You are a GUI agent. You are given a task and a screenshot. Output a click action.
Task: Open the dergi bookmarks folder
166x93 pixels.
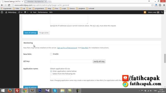48,9
